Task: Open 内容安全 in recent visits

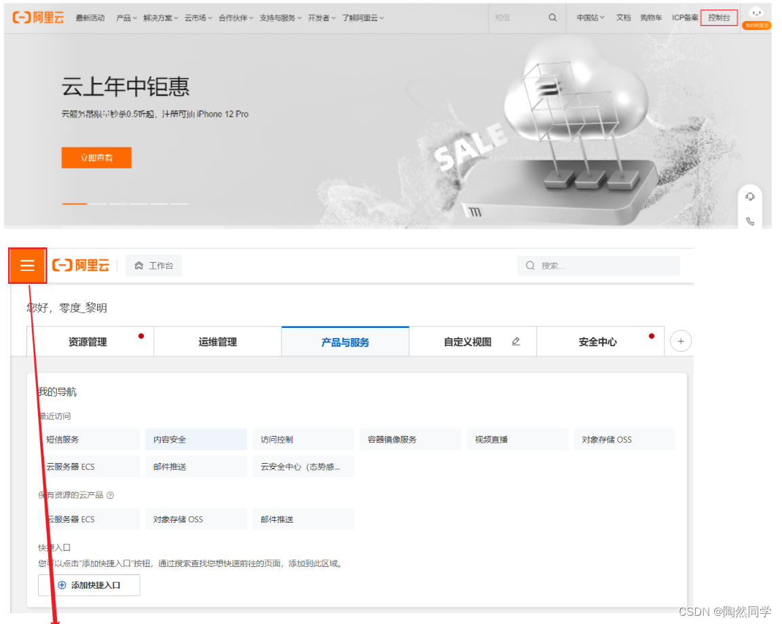Action: [x=196, y=439]
